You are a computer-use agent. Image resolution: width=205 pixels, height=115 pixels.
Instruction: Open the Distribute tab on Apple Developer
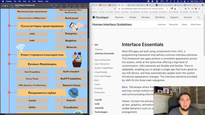[160, 17]
